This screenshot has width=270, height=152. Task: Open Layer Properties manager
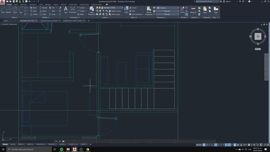tap(92, 11)
